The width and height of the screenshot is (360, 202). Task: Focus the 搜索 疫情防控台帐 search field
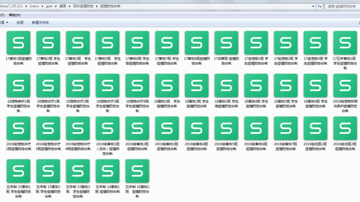click(x=342, y=6)
